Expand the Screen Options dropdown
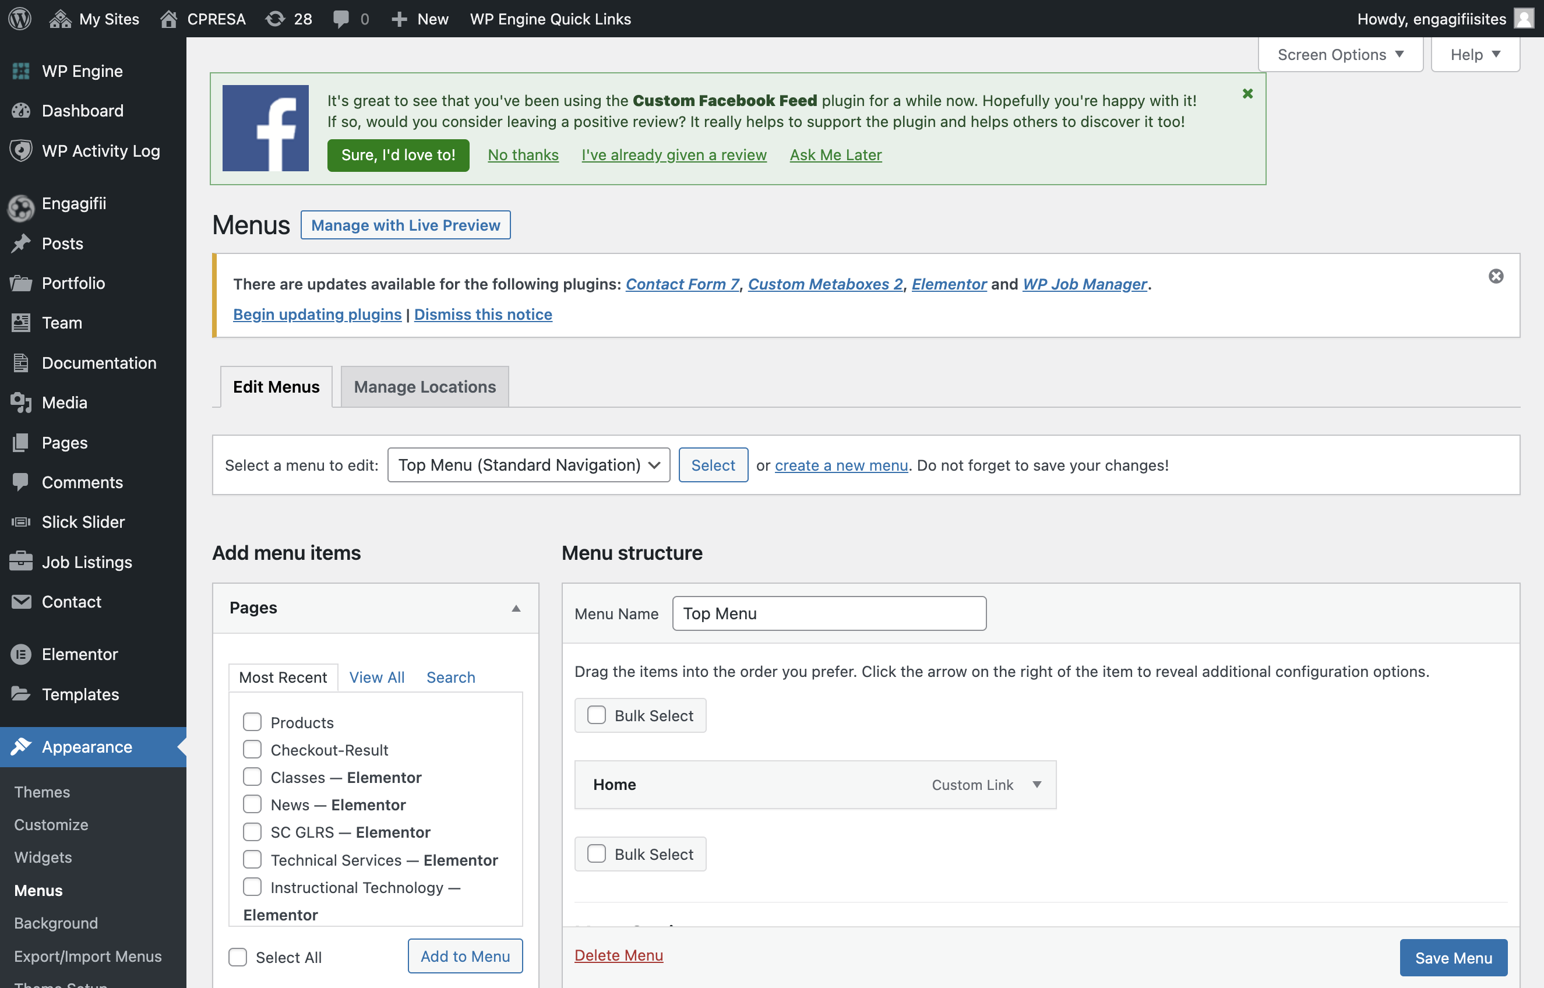 point(1340,55)
